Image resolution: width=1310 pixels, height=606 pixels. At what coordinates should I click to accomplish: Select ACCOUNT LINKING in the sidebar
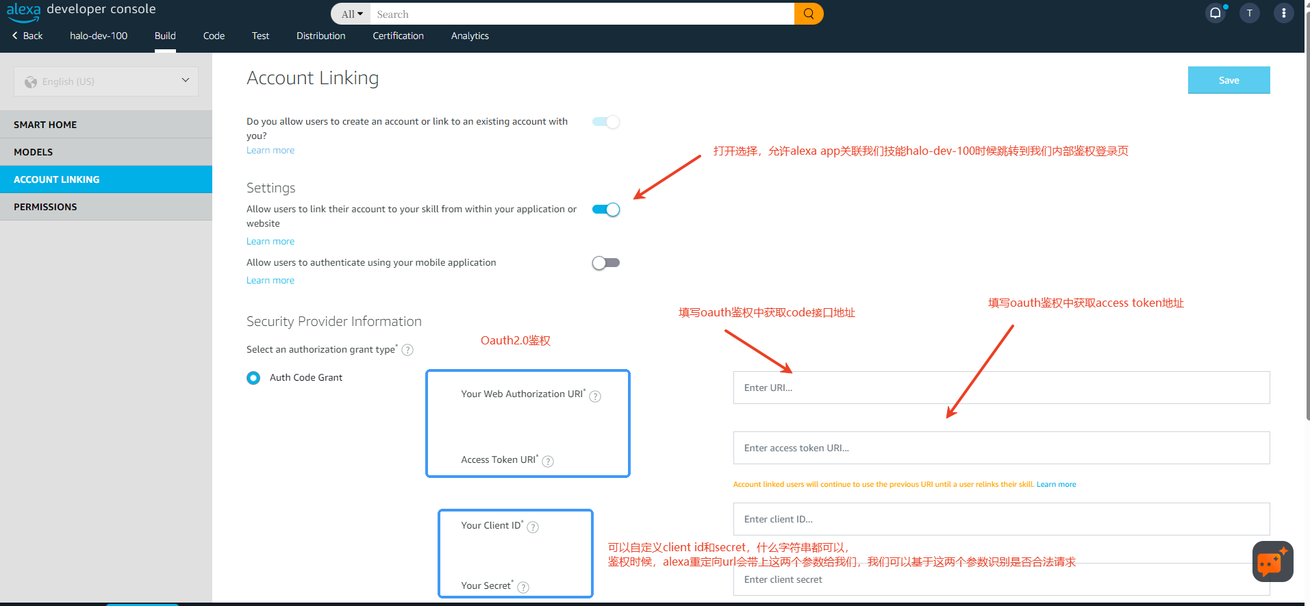click(106, 179)
